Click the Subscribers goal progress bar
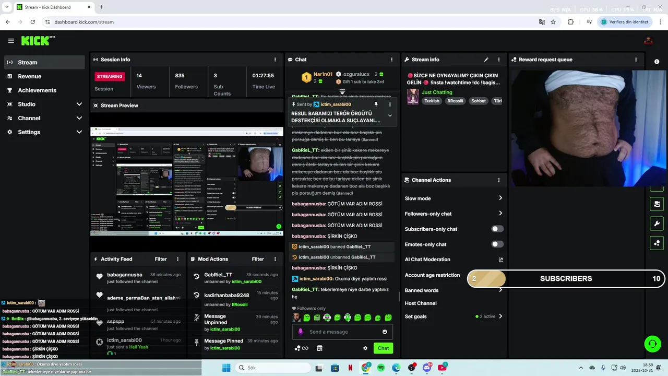This screenshot has width=668, height=376. pos(565,278)
